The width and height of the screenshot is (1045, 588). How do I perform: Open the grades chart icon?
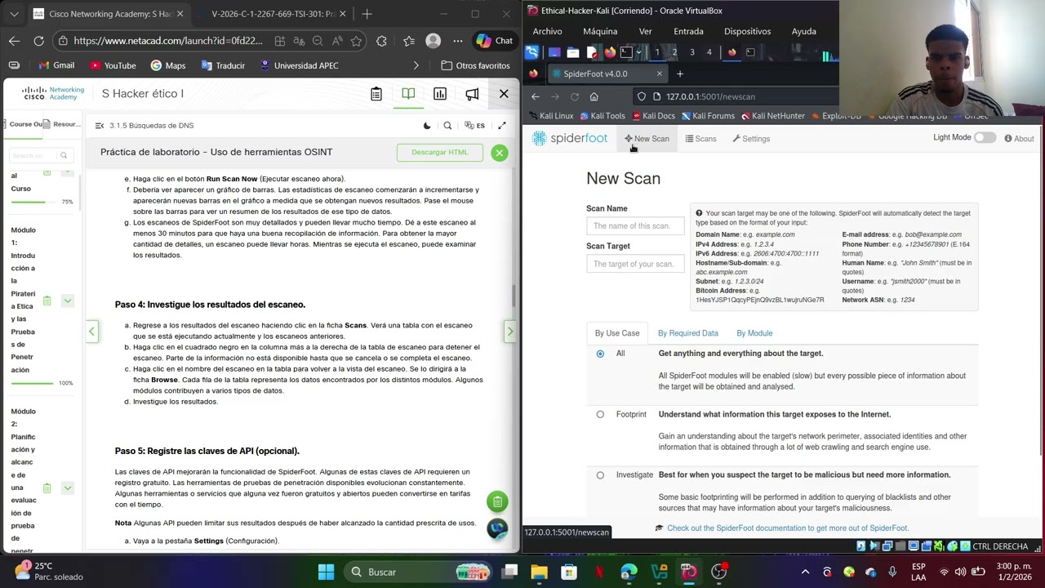click(x=440, y=94)
